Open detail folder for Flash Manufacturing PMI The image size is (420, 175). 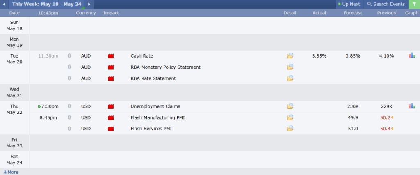pyautogui.click(x=290, y=117)
